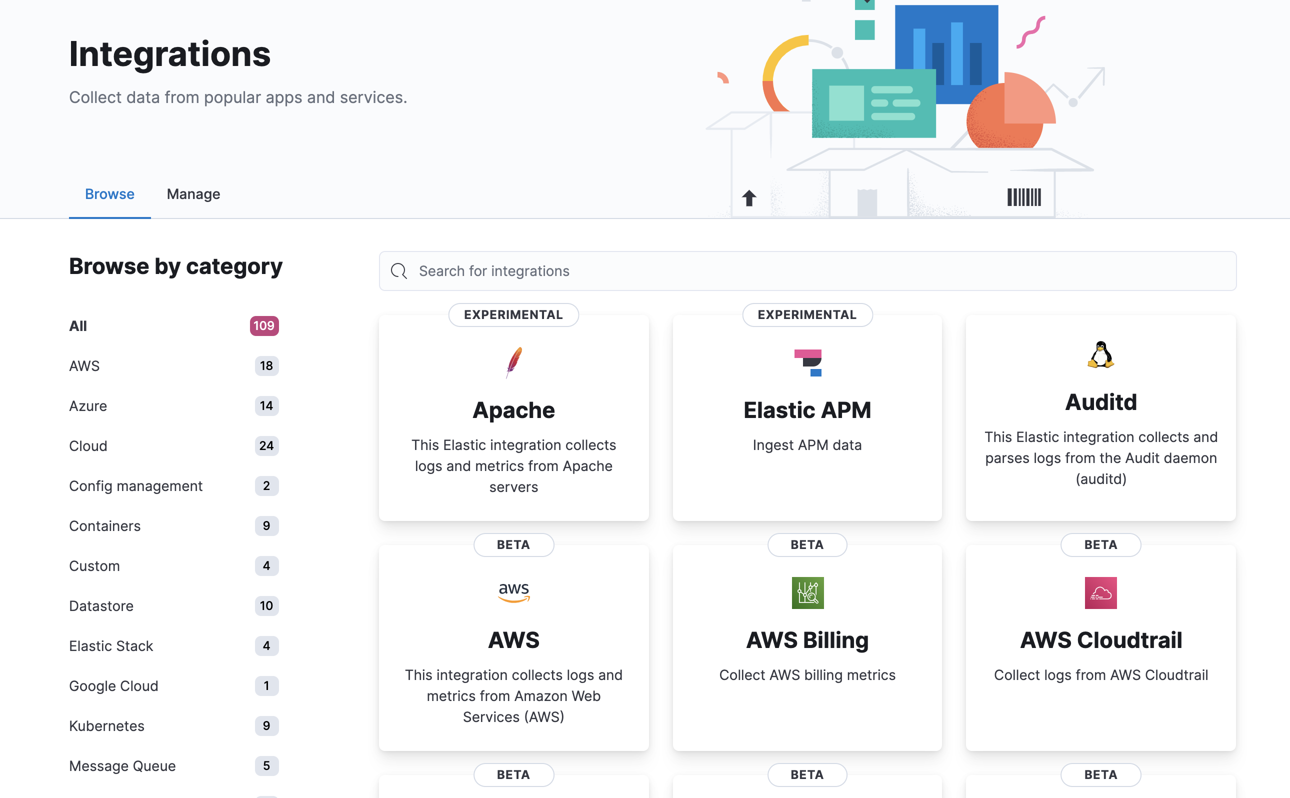Open the Message Queue category
Image resolution: width=1290 pixels, height=798 pixels.
coord(122,766)
